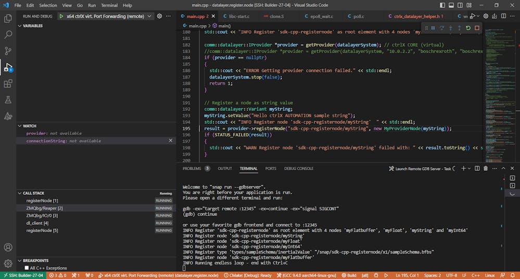Open the debug configuration dropdown
Screen dimensions: 520x279
tap(149, 16)
